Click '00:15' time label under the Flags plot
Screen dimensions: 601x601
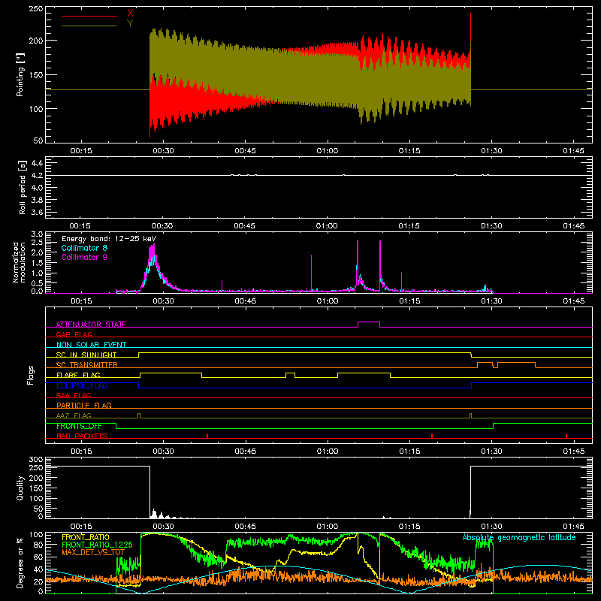(81, 452)
